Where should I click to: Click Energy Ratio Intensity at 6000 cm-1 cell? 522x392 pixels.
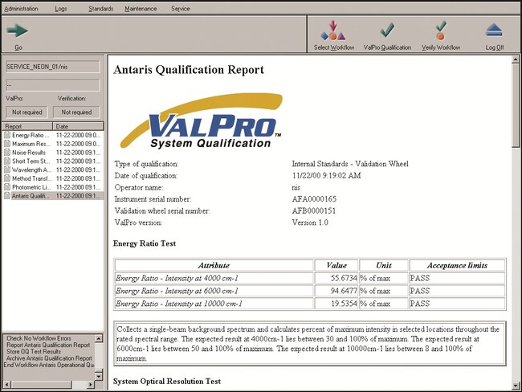coord(214,291)
